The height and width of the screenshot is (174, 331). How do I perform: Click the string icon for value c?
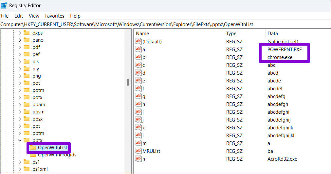pyautogui.click(x=138, y=65)
